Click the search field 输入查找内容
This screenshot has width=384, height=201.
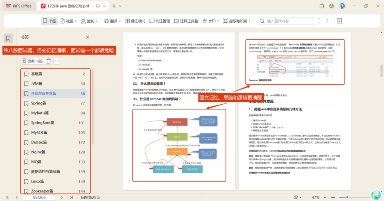point(286,21)
